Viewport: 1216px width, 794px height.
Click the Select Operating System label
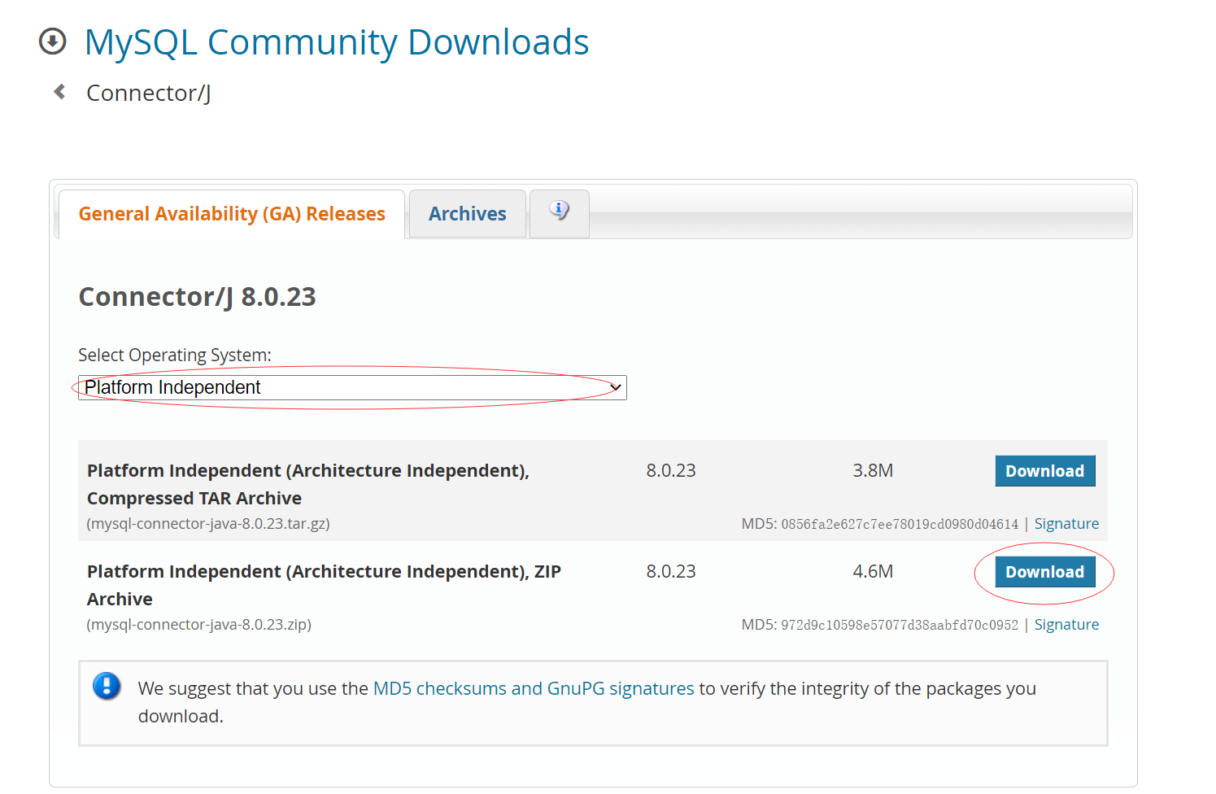click(x=175, y=356)
